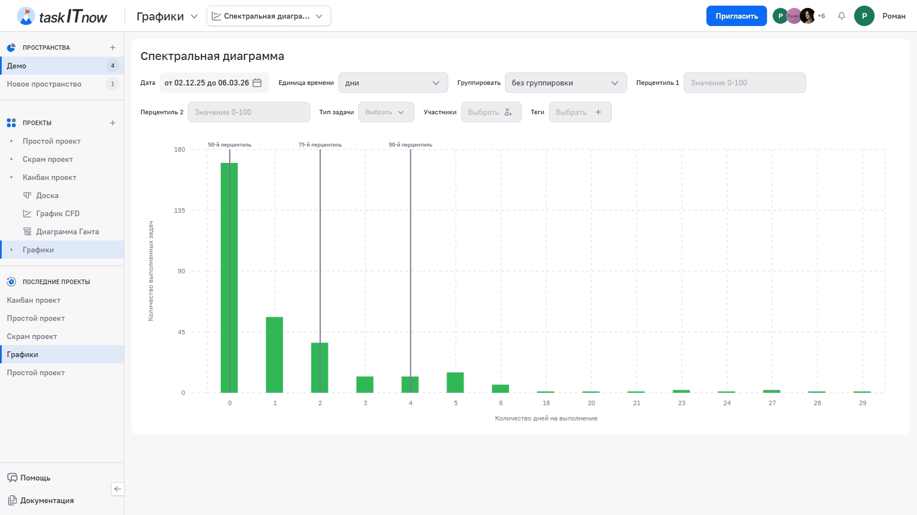Add a new space with plus icon

coord(113,48)
